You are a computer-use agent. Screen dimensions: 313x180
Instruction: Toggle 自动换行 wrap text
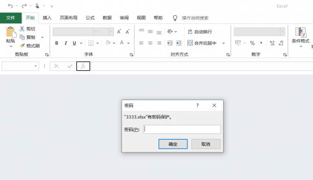click(200, 32)
